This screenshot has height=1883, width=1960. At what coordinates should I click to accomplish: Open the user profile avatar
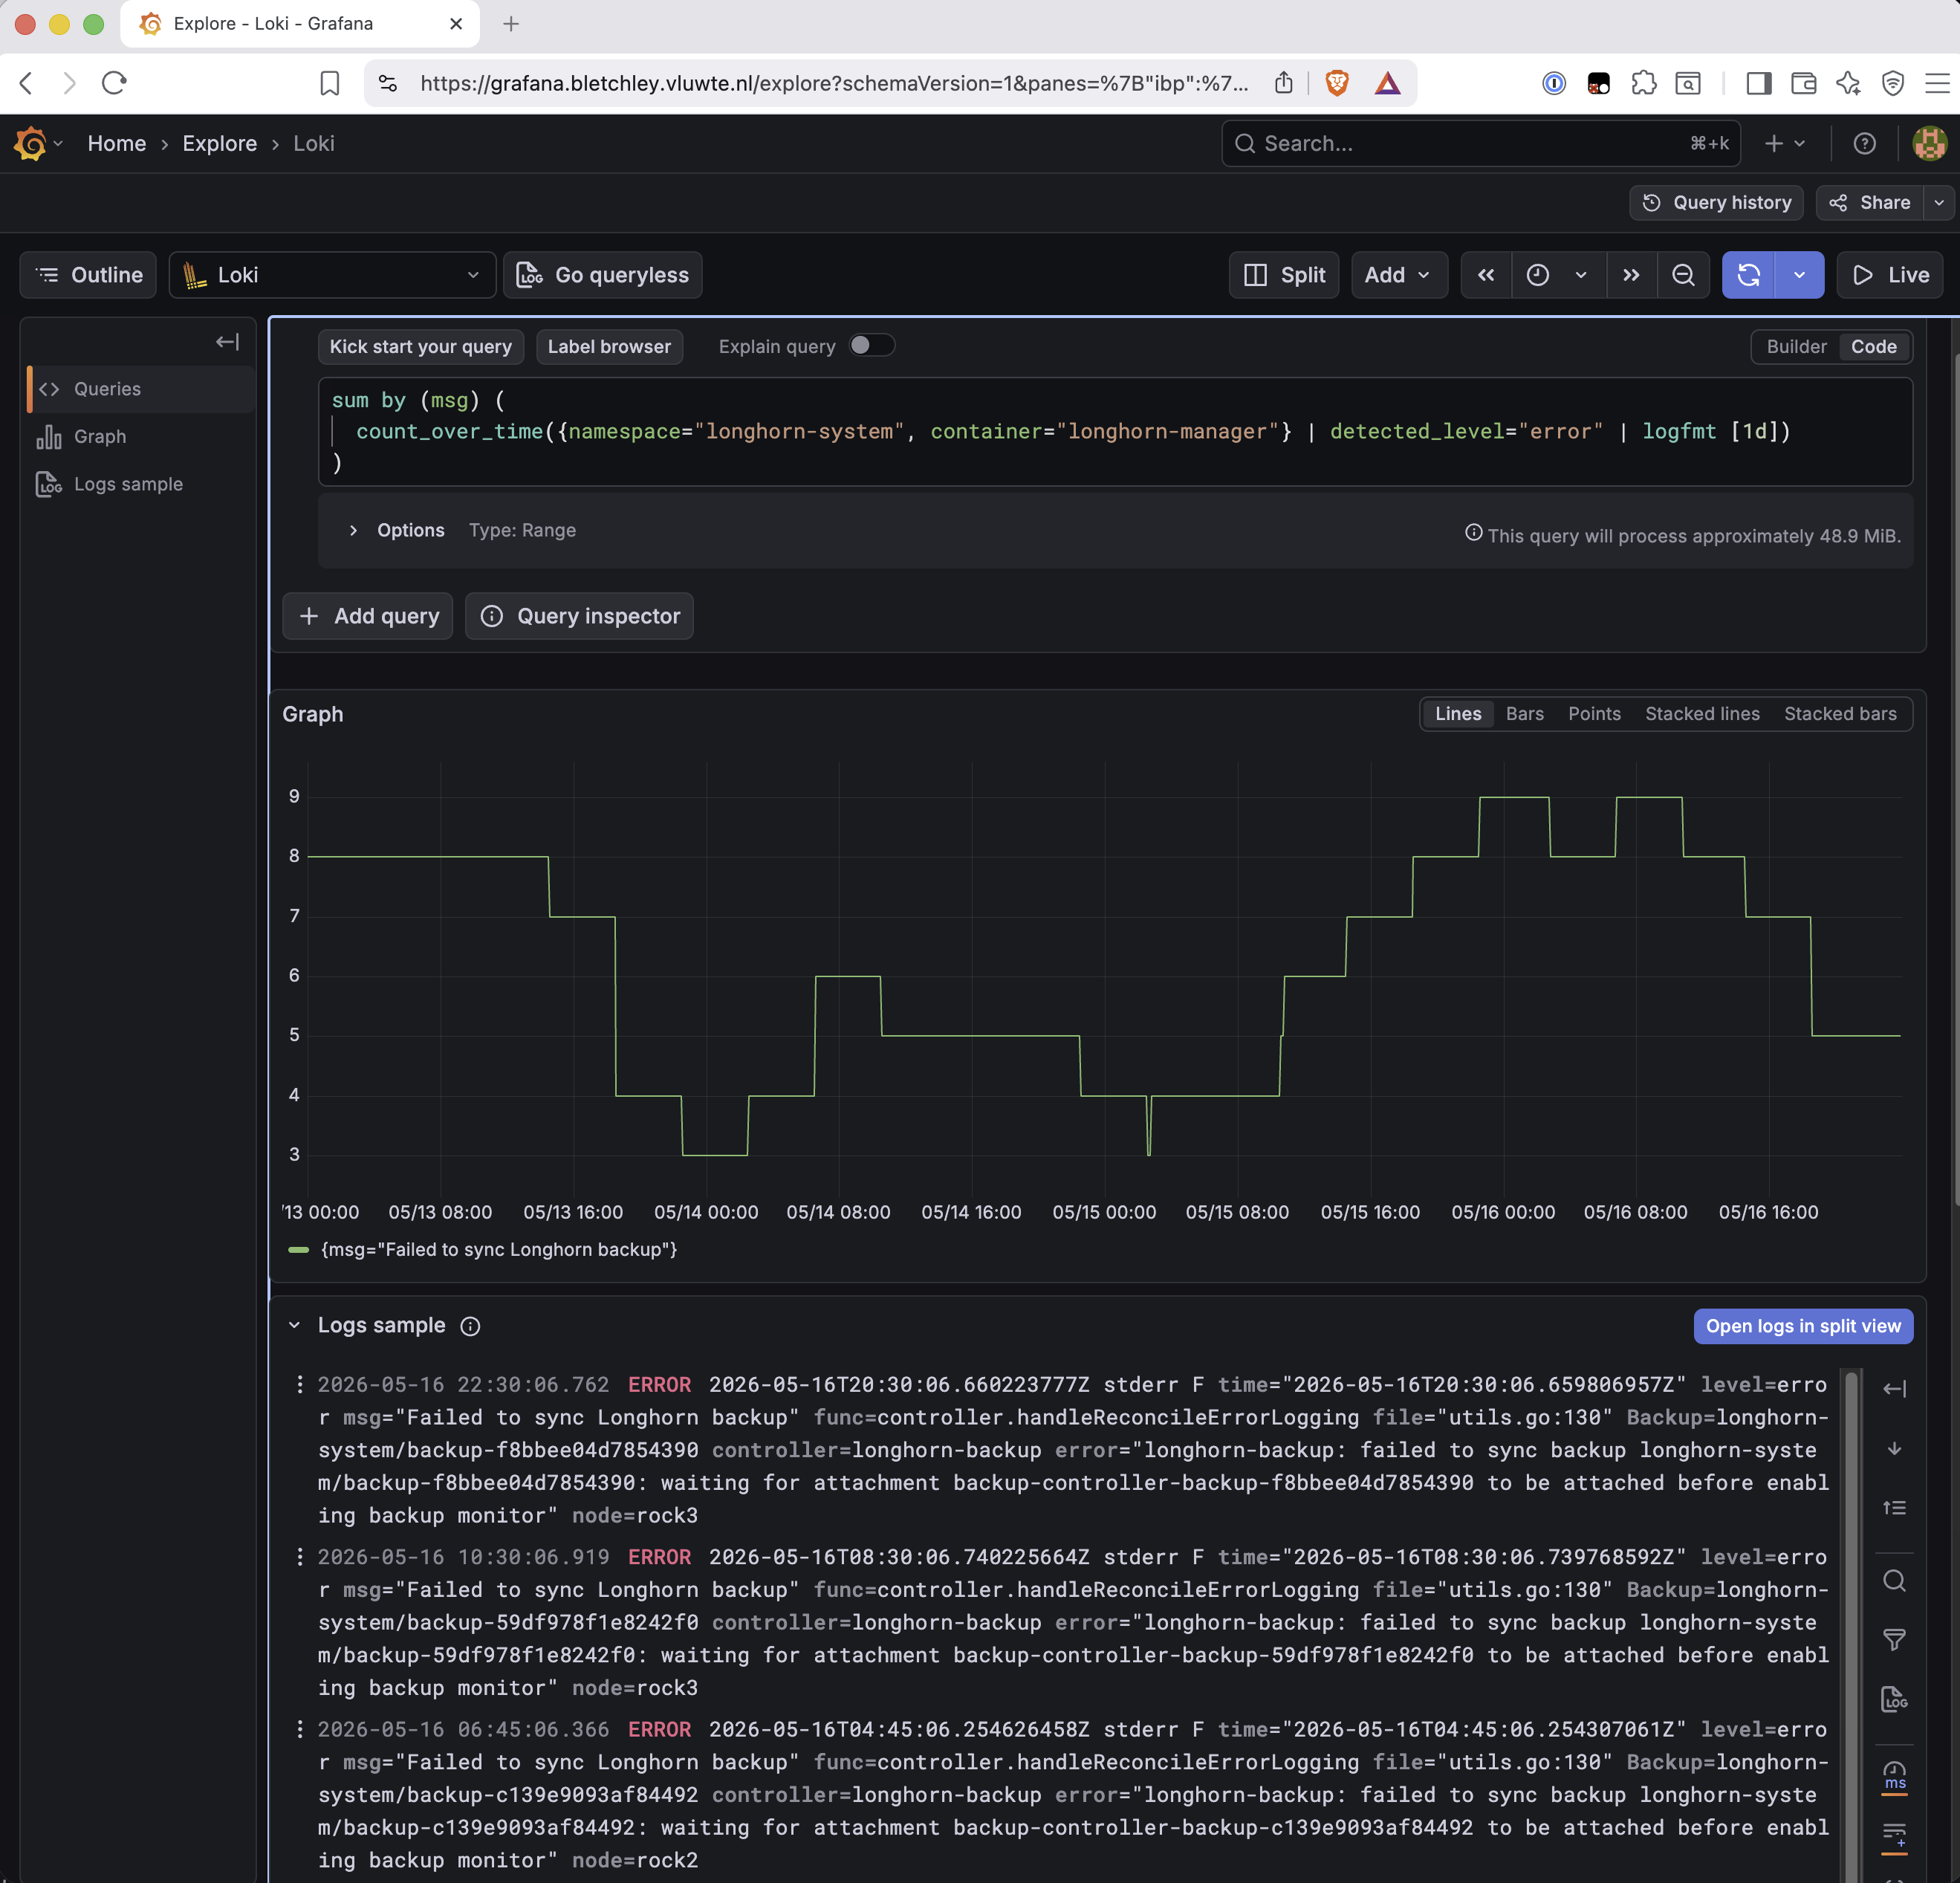point(1929,144)
